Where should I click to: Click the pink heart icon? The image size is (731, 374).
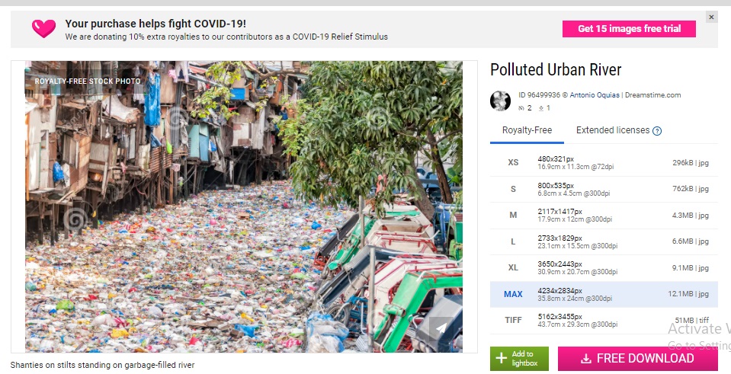coord(43,28)
